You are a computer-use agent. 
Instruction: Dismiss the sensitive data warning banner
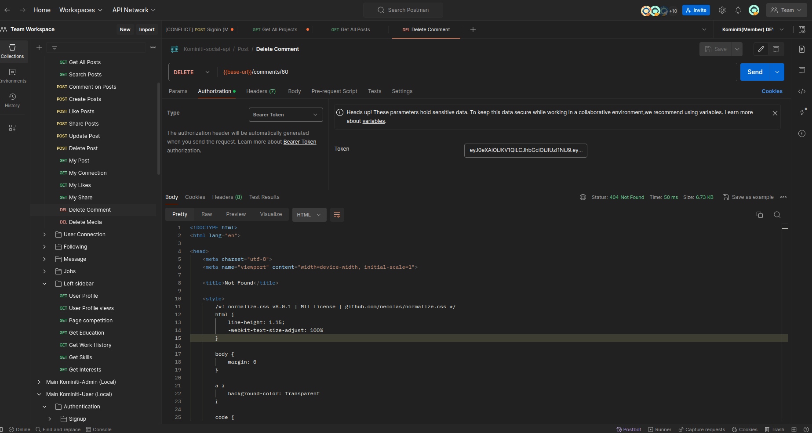click(775, 113)
